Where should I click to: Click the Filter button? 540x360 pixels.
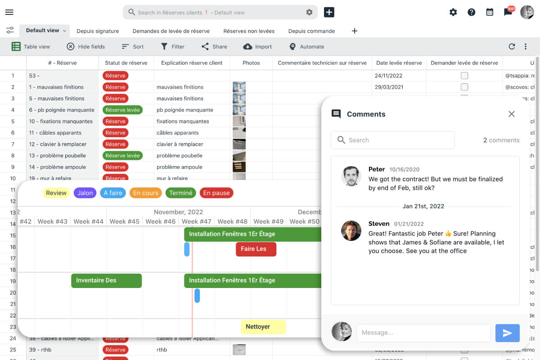173,46
